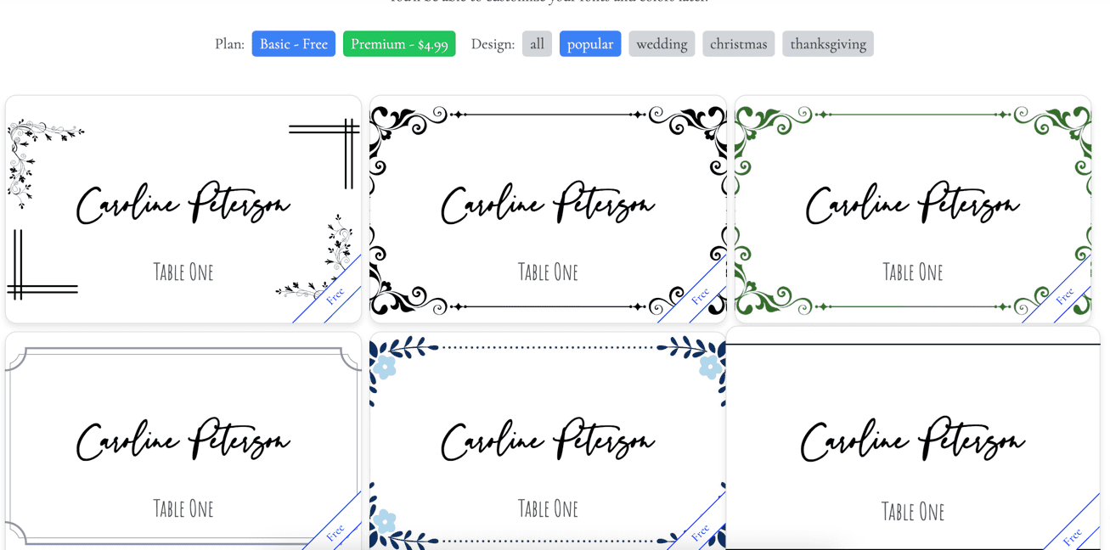1110x550 pixels.
Task: Choose the mixed floral and line corner card
Action: click(183, 209)
